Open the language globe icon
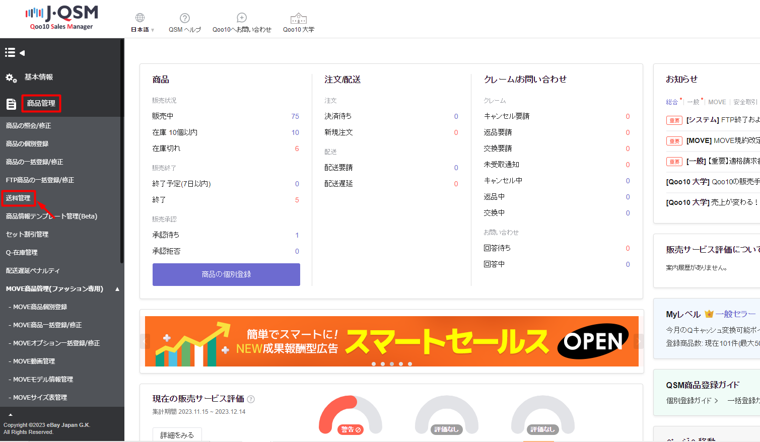Screen dimensions: 760x442 140,18
